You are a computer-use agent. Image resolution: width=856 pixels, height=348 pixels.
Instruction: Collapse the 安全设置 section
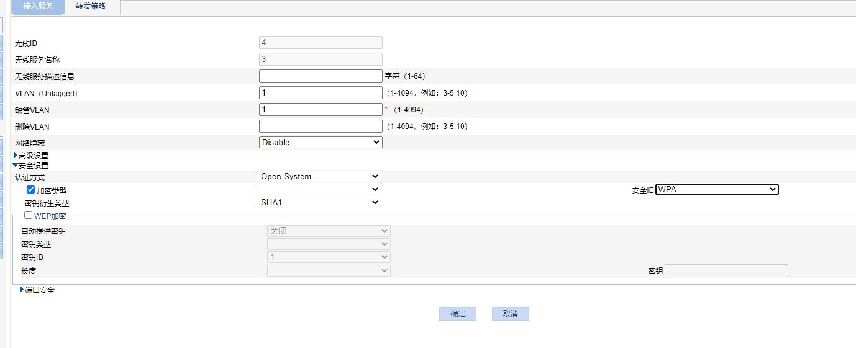pos(30,166)
